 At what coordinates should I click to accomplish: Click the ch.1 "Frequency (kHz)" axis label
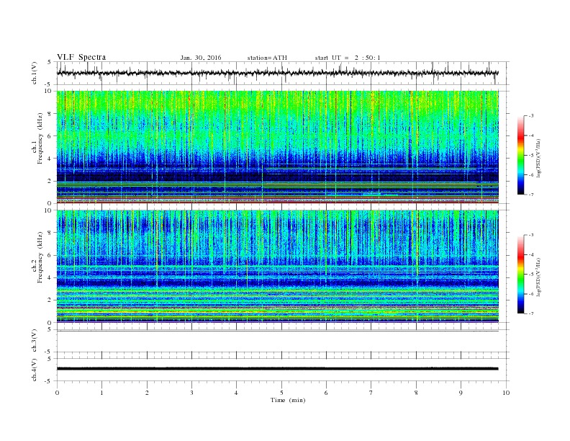point(40,138)
